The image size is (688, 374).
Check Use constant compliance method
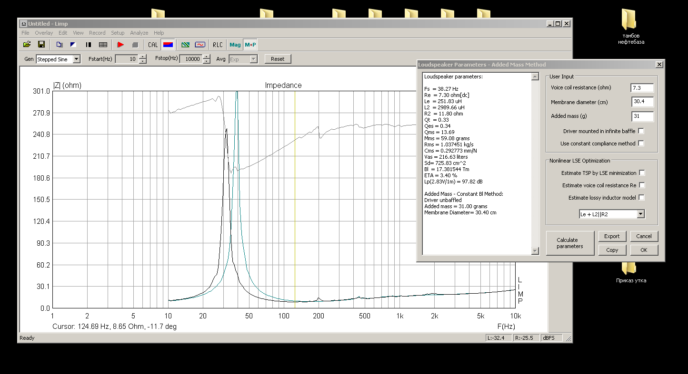[x=641, y=144]
